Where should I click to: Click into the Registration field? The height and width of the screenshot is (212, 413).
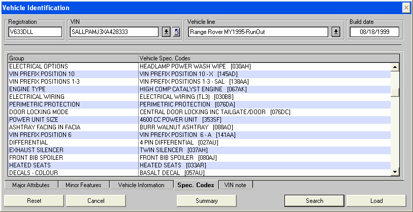point(35,32)
